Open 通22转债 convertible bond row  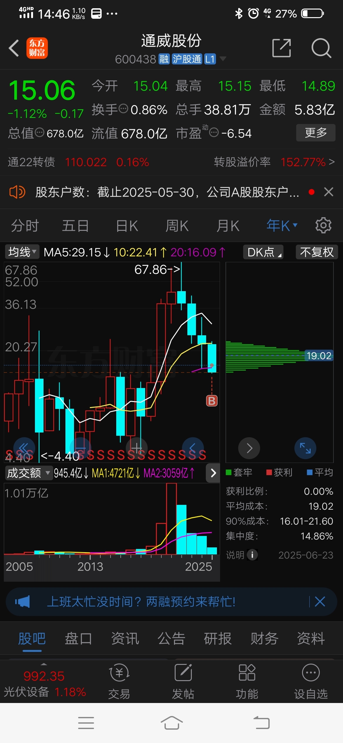[x=78, y=162]
